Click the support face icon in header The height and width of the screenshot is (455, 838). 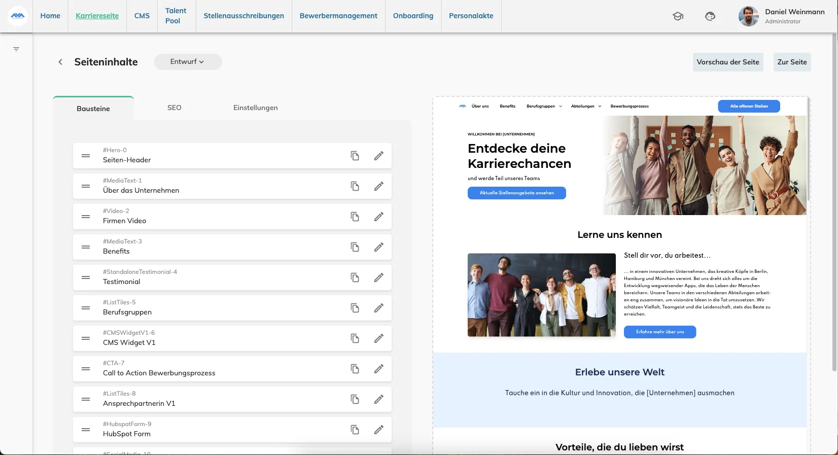coord(710,16)
